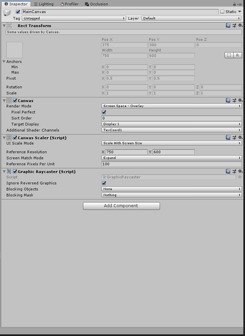Screen dimensions: 245x336
Task: Click the Sort Order field
Action: pyautogui.click(x=171, y=118)
